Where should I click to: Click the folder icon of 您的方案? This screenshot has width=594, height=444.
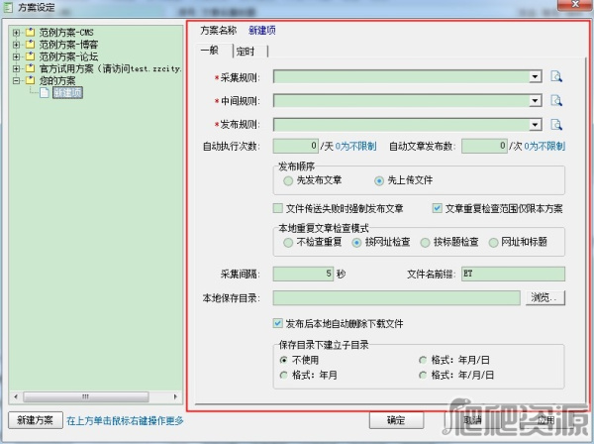30,80
